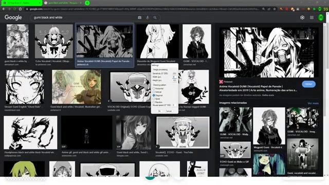Click the browser home icon

[x=21, y=9]
